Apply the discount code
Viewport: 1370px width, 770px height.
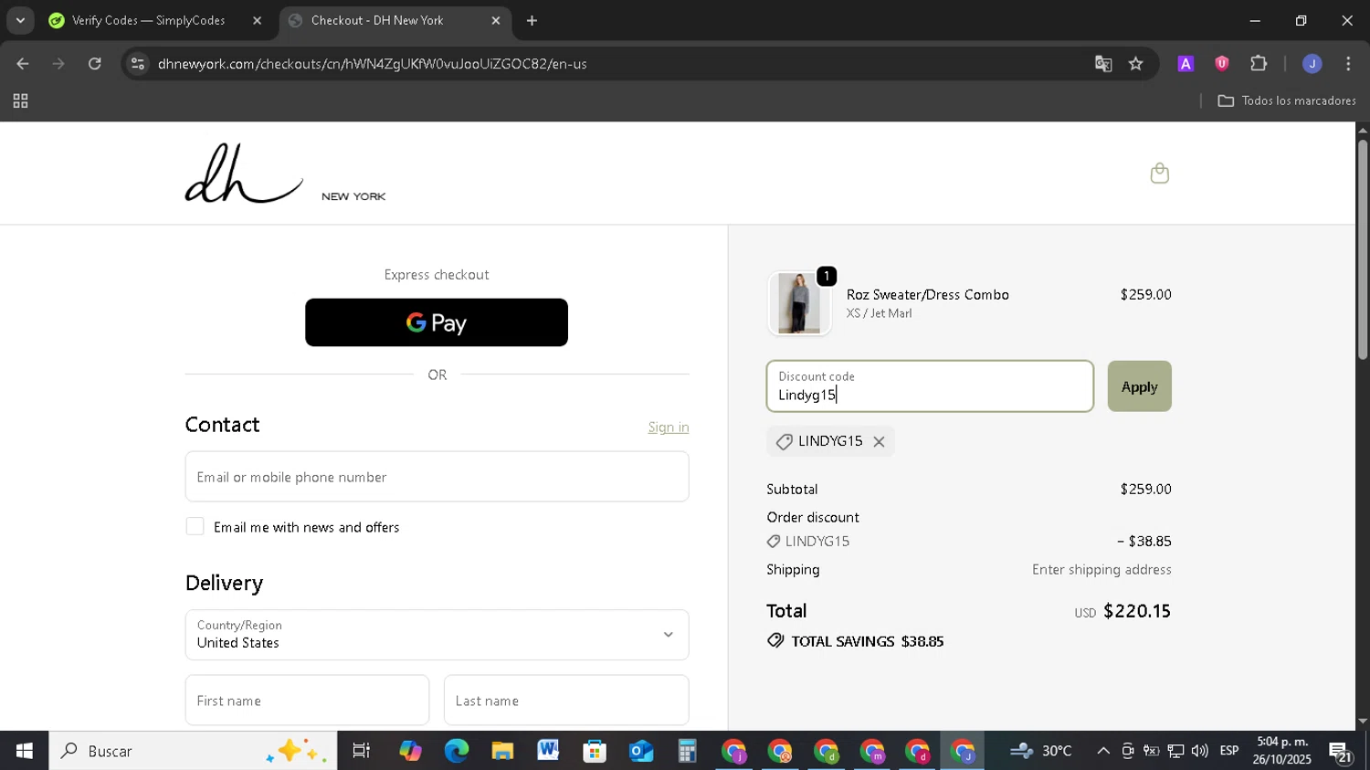tap(1139, 386)
